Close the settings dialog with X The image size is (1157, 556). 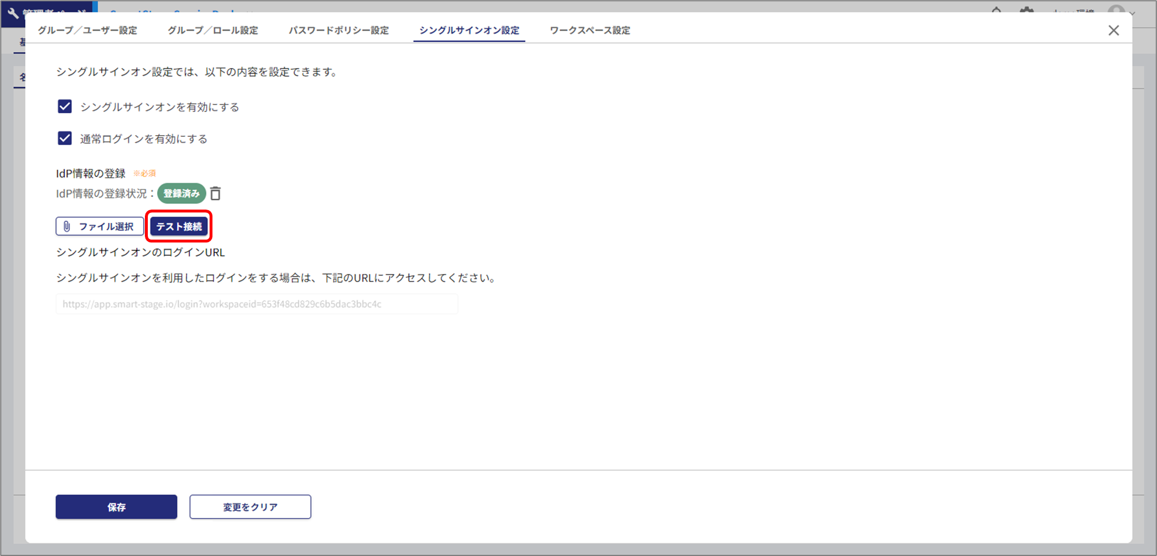click(1113, 31)
